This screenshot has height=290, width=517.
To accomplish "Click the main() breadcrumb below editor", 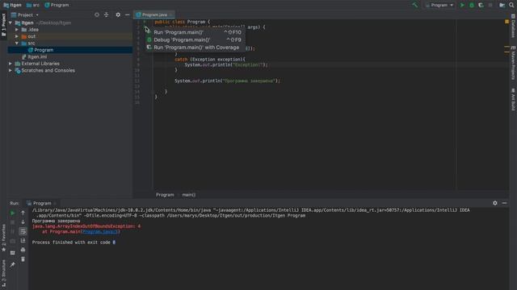I will (188, 195).
